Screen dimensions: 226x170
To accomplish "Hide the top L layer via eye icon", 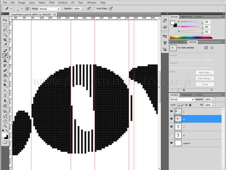I will (171, 111).
